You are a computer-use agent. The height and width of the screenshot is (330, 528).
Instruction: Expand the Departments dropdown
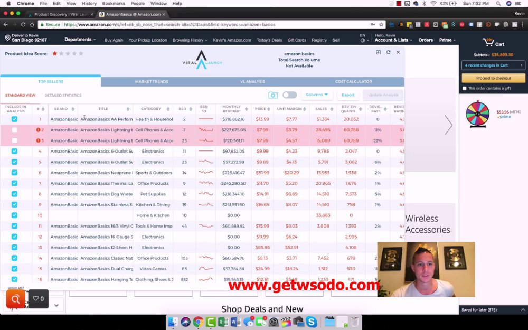80,40
